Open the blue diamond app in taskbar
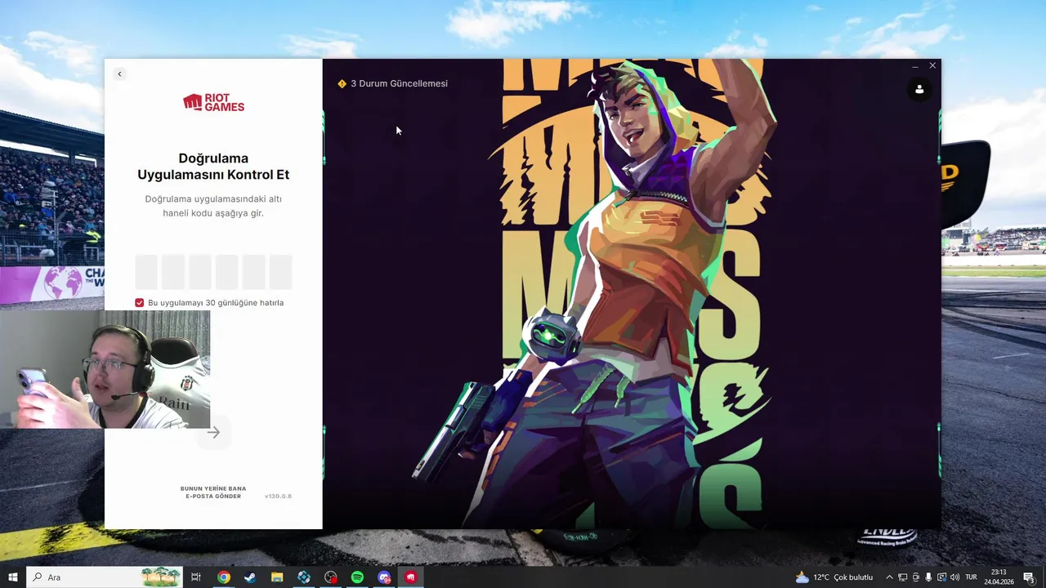Image resolution: width=1046 pixels, height=588 pixels. tap(304, 577)
